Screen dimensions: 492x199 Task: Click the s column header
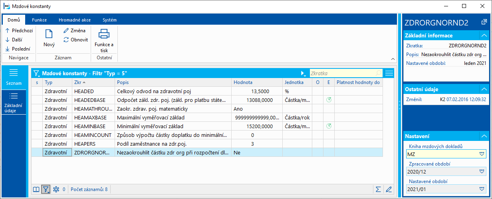[37, 82]
